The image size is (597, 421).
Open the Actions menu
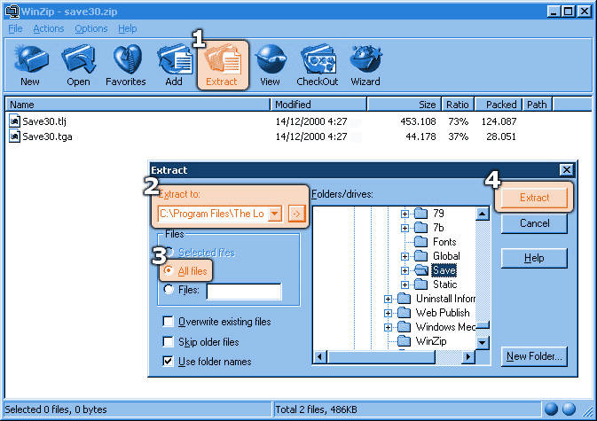49,28
